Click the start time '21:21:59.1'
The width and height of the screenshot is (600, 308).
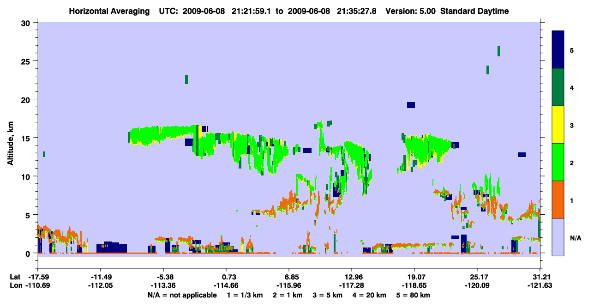click(x=252, y=11)
